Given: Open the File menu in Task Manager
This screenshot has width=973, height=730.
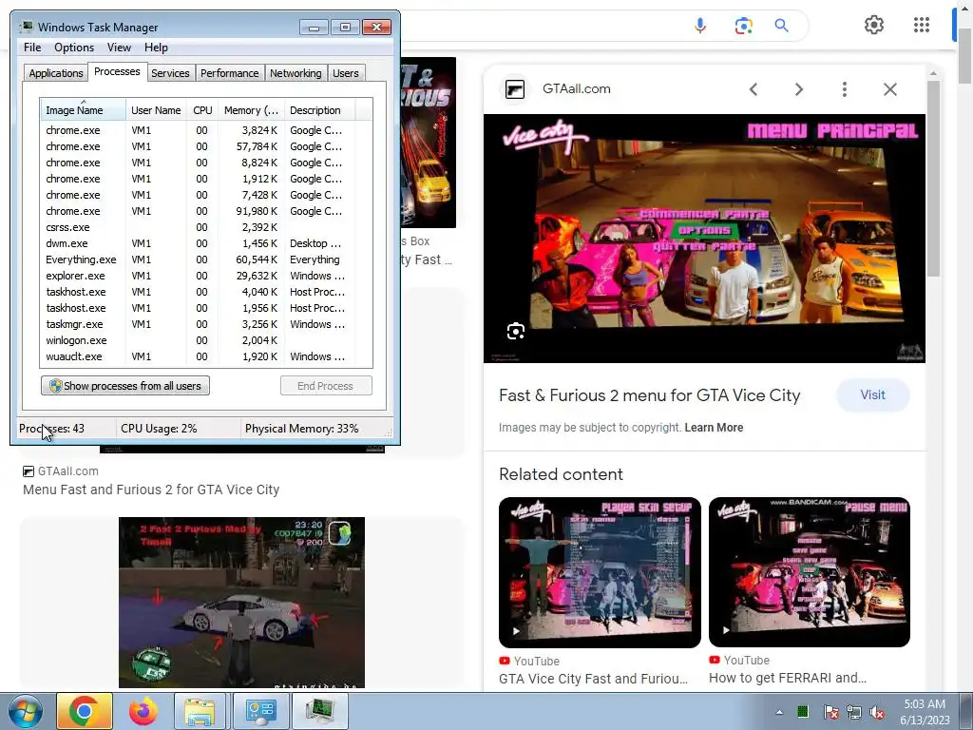Looking at the screenshot, I should (32, 48).
